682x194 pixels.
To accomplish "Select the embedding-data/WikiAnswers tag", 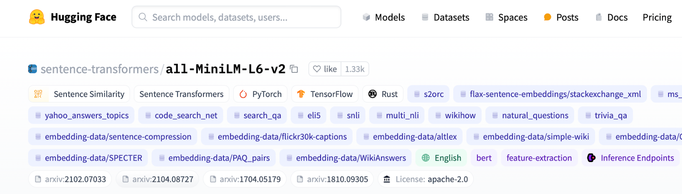I will point(346,158).
